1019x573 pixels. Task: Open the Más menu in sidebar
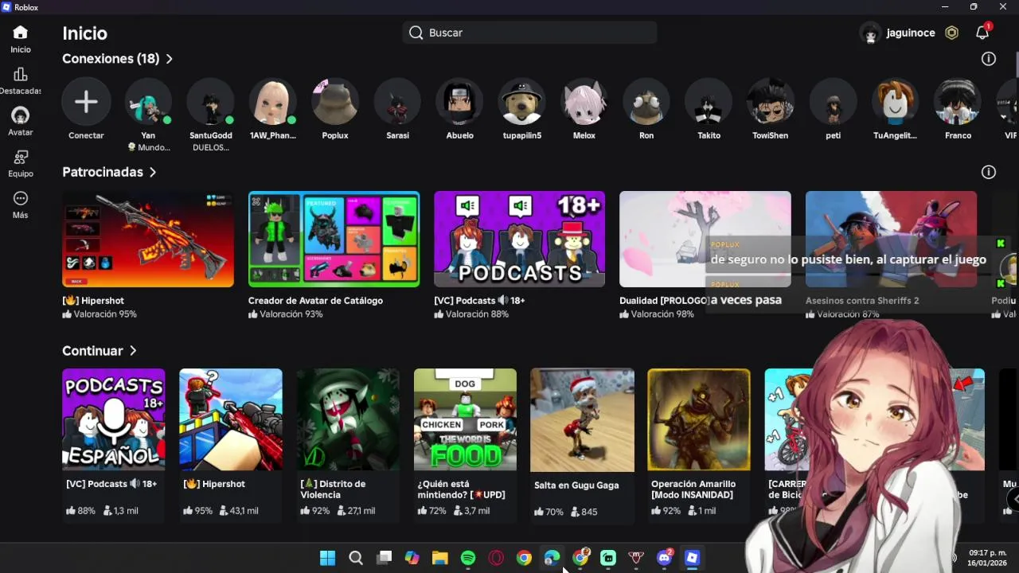click(21, 198)
